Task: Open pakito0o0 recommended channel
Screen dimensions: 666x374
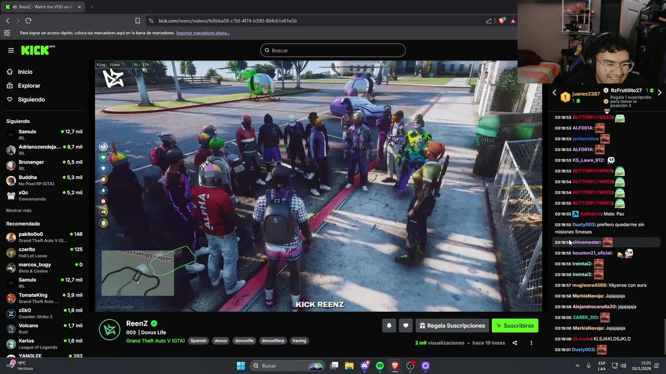Action: click(44, 237)
